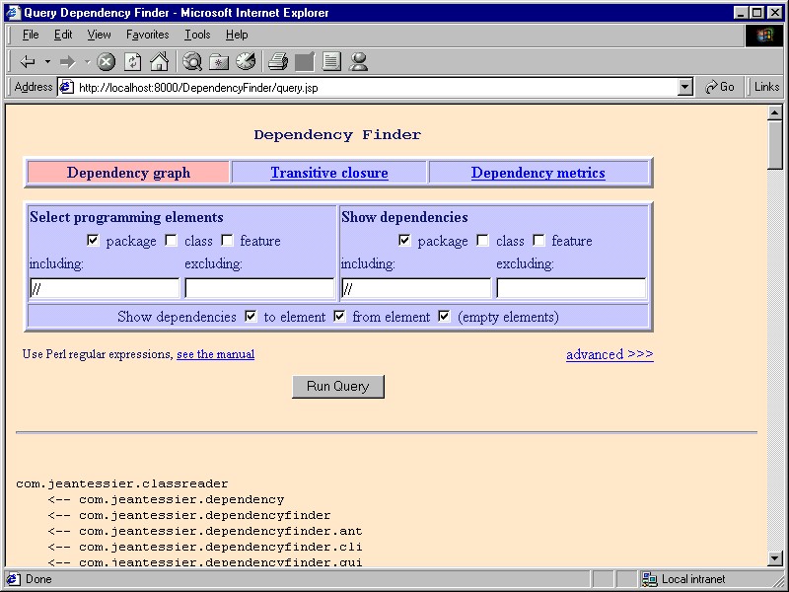Open the Favorites folder icon
This screenshot has width=789, height=592.
(219, 62)
